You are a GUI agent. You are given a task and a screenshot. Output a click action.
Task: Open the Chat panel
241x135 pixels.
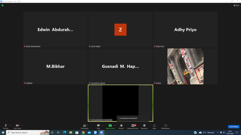pyautogui.click(x=98, y=126)
